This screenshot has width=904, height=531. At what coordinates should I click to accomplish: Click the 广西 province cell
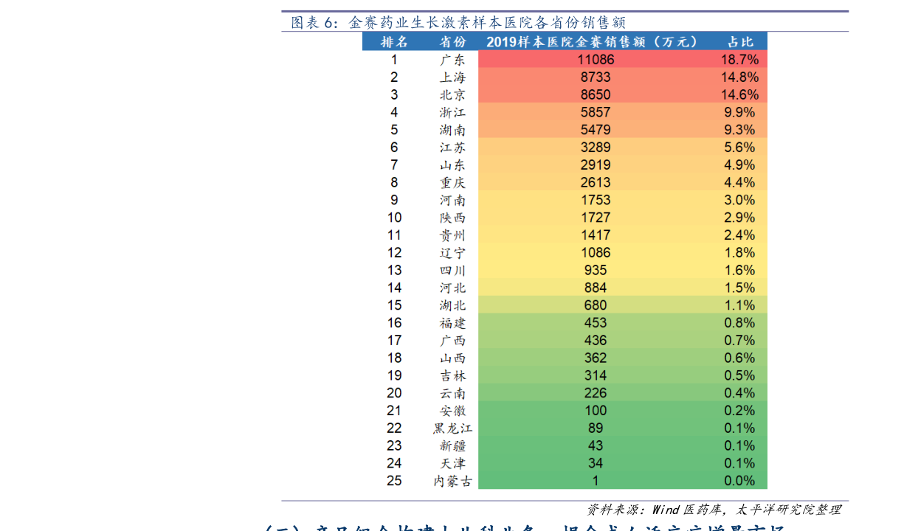(452, 341)
